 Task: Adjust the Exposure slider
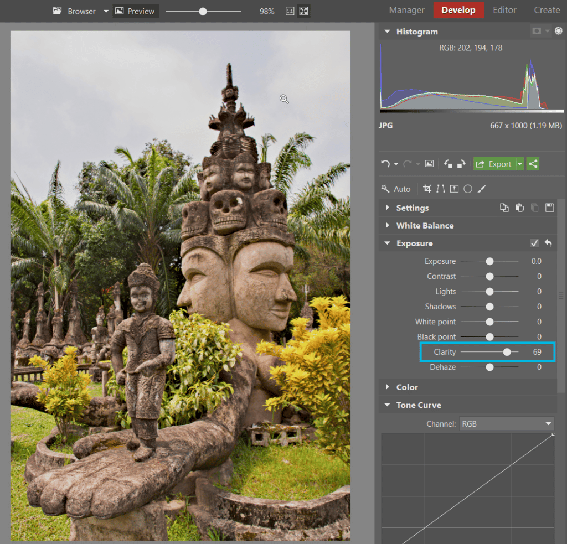pyautogui.click(x=489, y=261)
